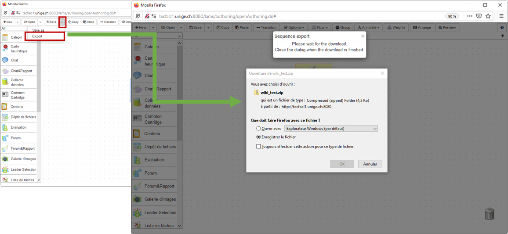Choose Leader Selection in the larger window
The width and height of the screenshot is (508, 234).
click(x=154, y=212)
